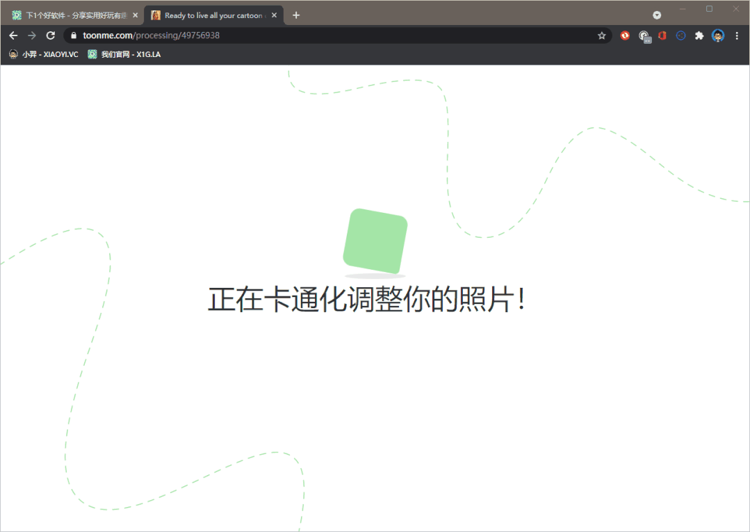
Task: Bookmark this page with the star icon
Action: [x=602, y=35]
